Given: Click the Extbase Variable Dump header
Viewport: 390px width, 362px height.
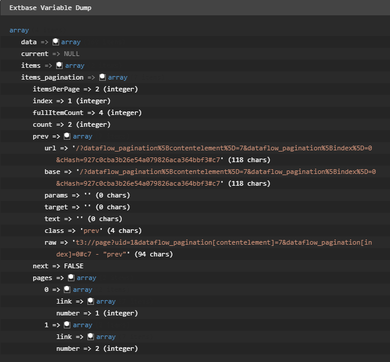Looking at the screenshot, I should [x=50, y=8].
